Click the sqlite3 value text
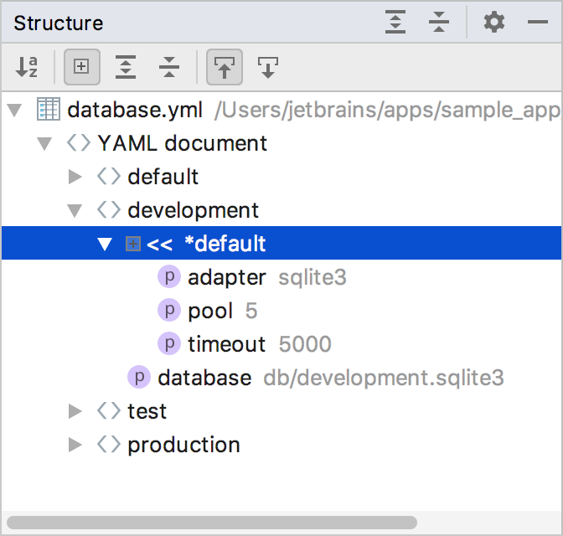 [x=312, y=277]
